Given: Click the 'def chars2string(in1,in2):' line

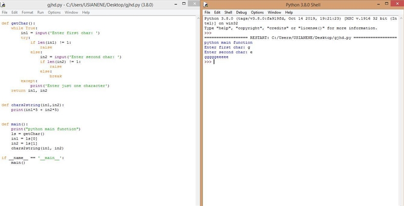Looking at the screenshot, I should 32,105.
